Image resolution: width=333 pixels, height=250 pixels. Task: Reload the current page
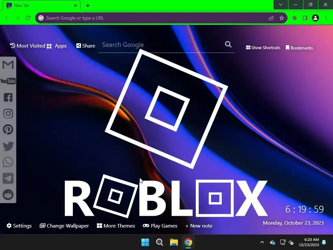coord(28,18)
